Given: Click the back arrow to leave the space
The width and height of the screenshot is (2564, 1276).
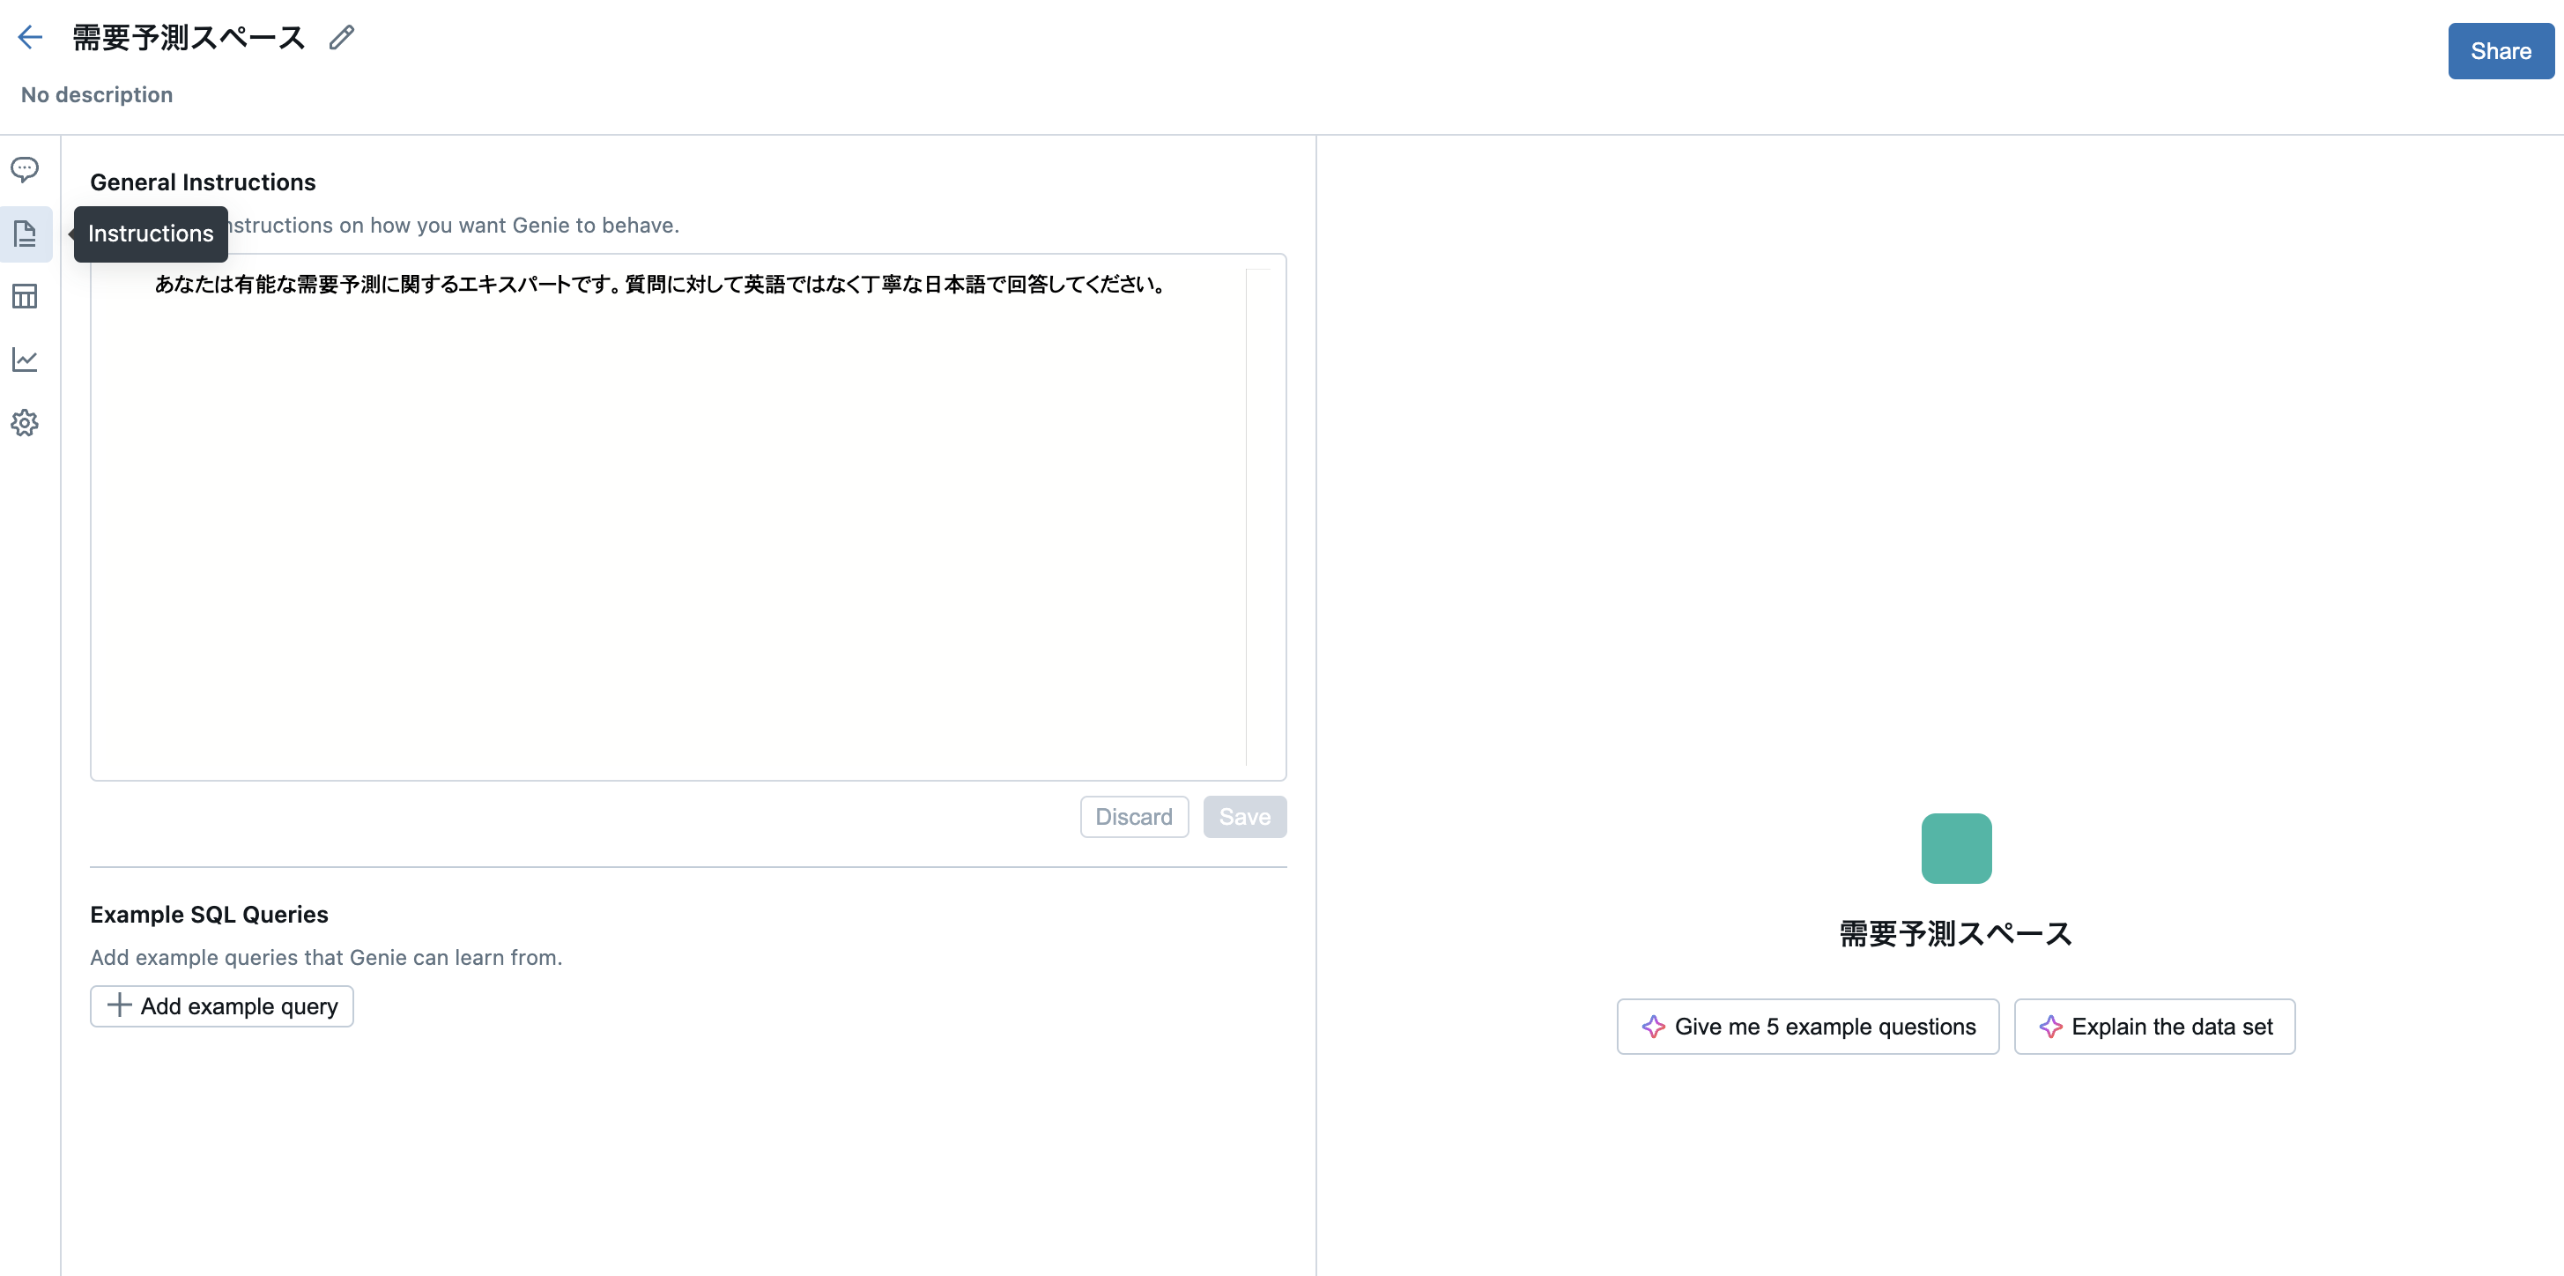Looking at the screenshot, I should tap(30, 37).
